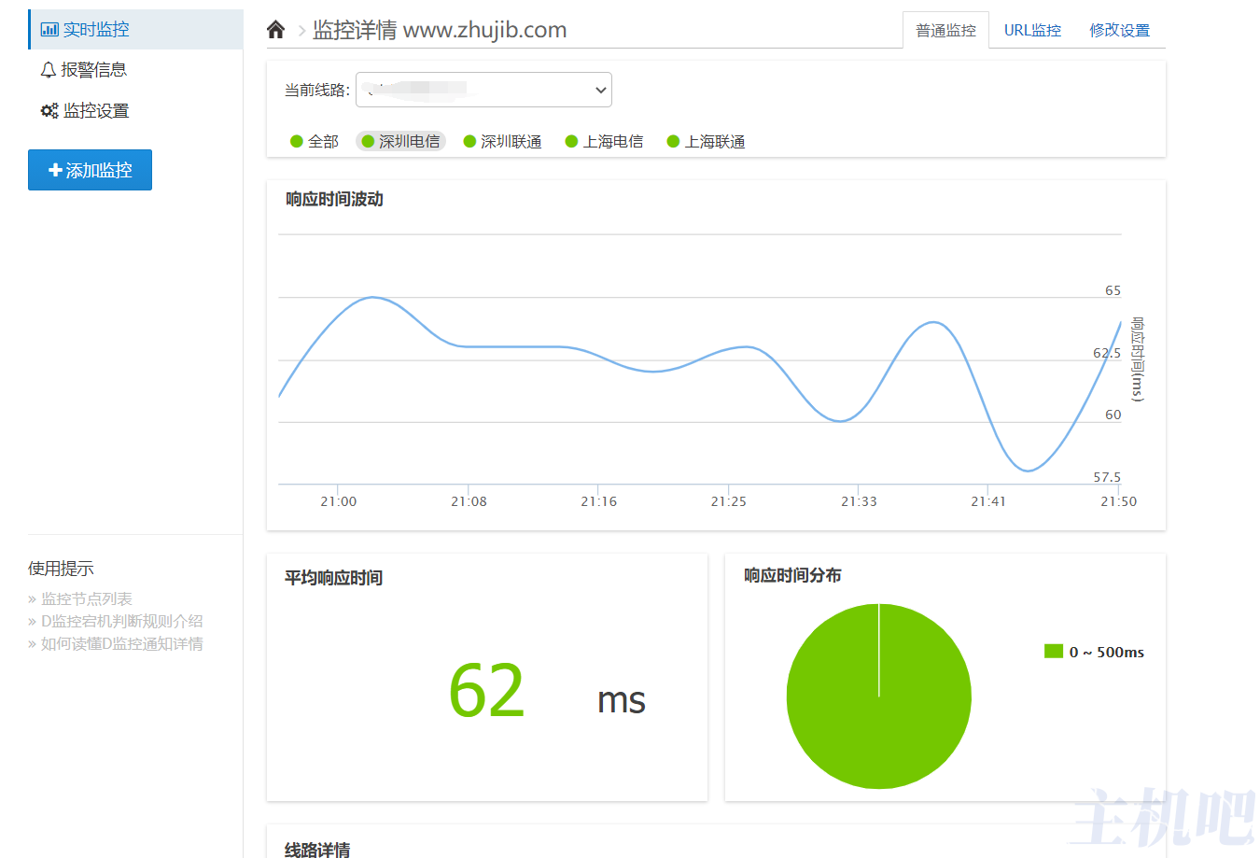Click the 57.5 y-axis value
Screen dimensions: 1260x858
pos(1107,477)
